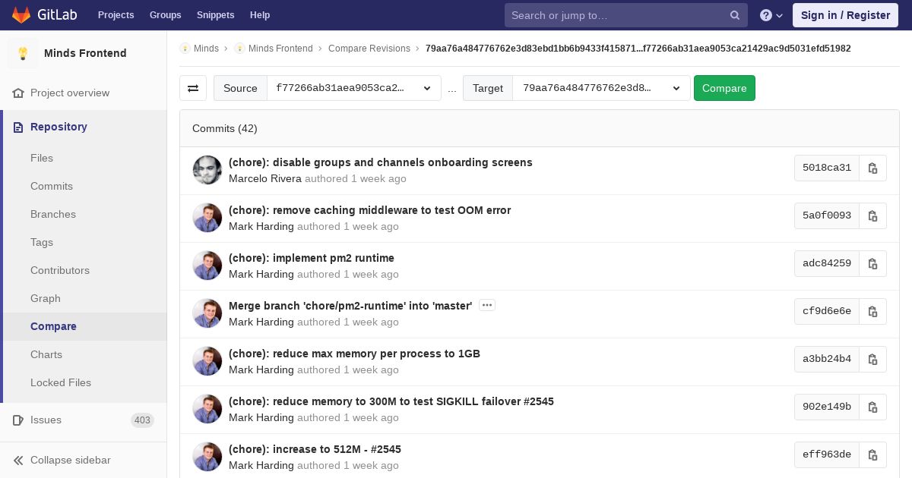Click Marcelo Rivera's avatar
Image resolution: width=912 pixels, height=478 pixels.
(207, 170)
